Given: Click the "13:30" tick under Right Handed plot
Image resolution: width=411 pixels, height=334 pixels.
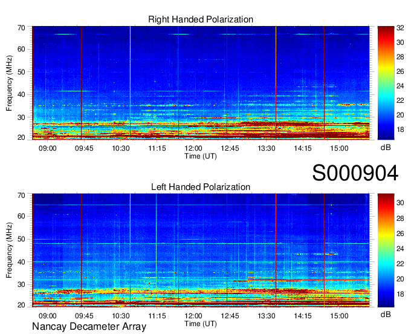Looking at the screenshot, I should (267, 148).
